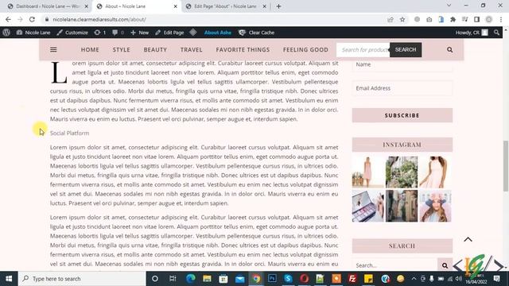Submit with the SUBSCRIBE button
This screenshot has width=509, height=286.
point(402,115)
